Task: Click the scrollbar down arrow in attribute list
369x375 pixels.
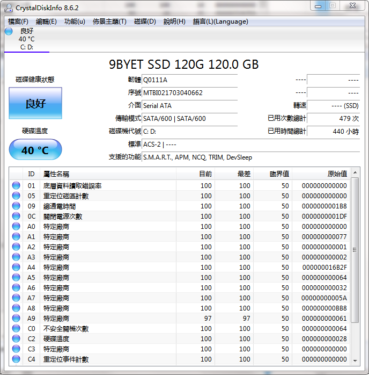Action: coord(355,360)
